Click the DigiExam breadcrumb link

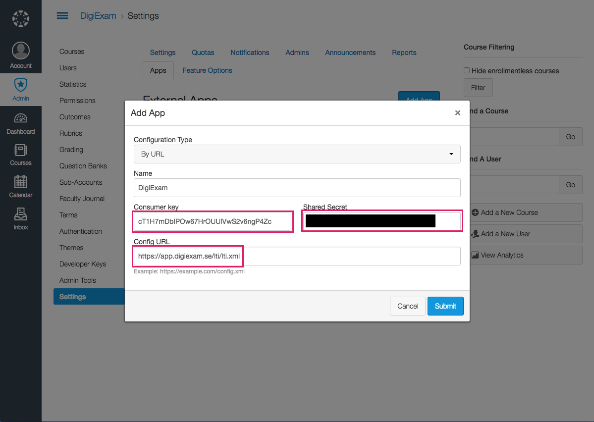click(x=98, y=16)
